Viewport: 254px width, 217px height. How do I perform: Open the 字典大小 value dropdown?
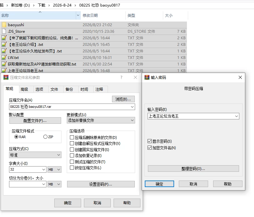coord(44,169)
